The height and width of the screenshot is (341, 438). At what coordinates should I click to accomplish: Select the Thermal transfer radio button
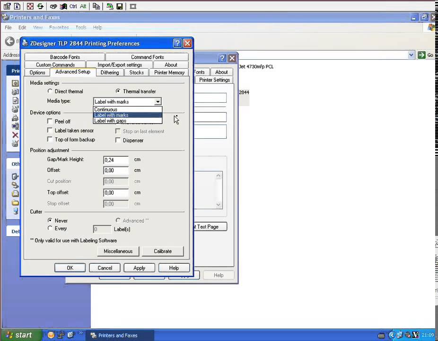[118, 91]
